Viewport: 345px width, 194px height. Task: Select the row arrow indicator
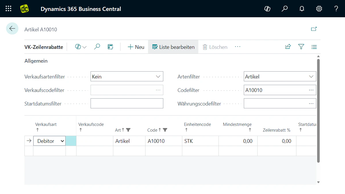pyautogui.click(x=29, y=141)
